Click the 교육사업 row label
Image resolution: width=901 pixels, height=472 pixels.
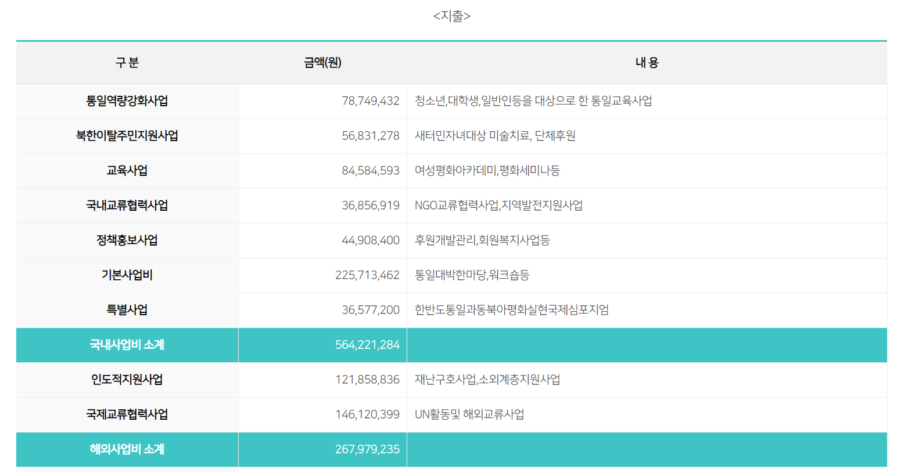pos(127,171)
